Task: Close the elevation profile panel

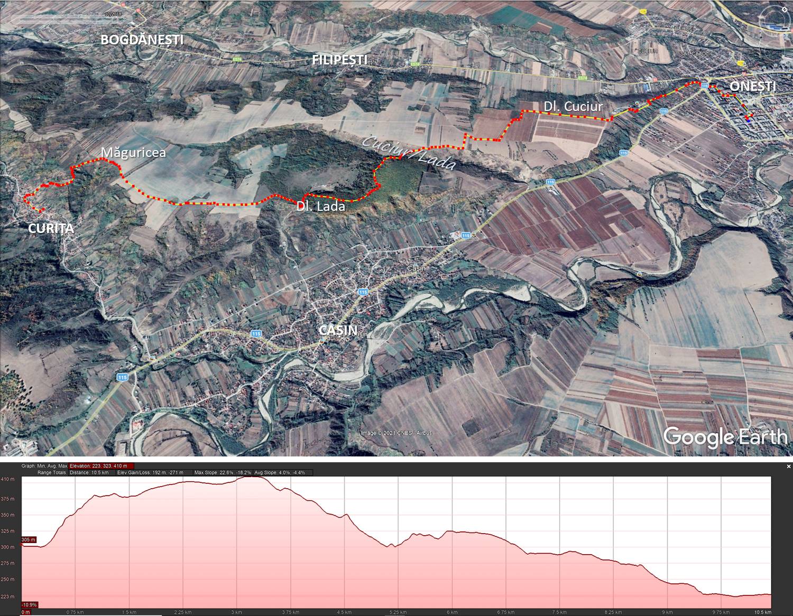Action: [x=788, y=466]
